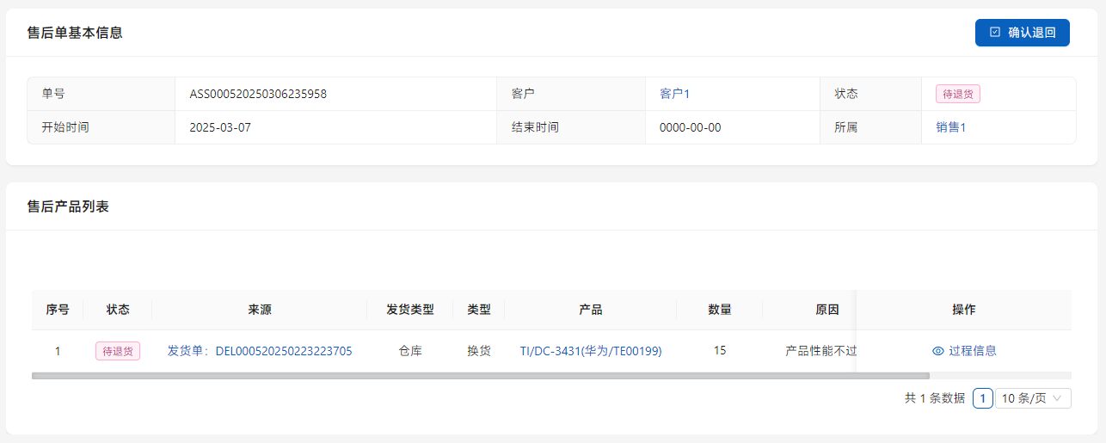Click the 售后产品列表 section heading
The height and width of the screenshot is (443, 1106).
[x=68, y=206]
